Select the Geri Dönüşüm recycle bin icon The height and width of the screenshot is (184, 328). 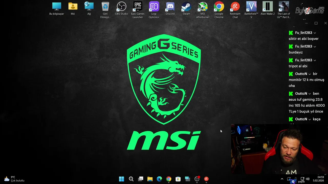tap(105, 10)
